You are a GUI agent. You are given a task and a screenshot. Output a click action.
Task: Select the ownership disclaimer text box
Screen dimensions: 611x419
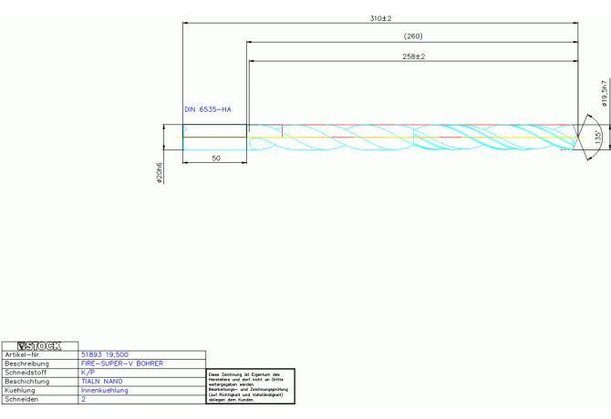250,386
